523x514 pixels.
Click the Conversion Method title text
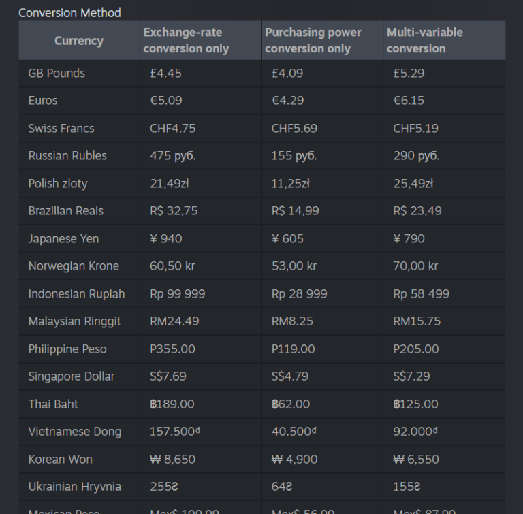click(69, 13)
